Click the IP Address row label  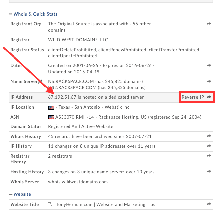(x=21, y=97)
